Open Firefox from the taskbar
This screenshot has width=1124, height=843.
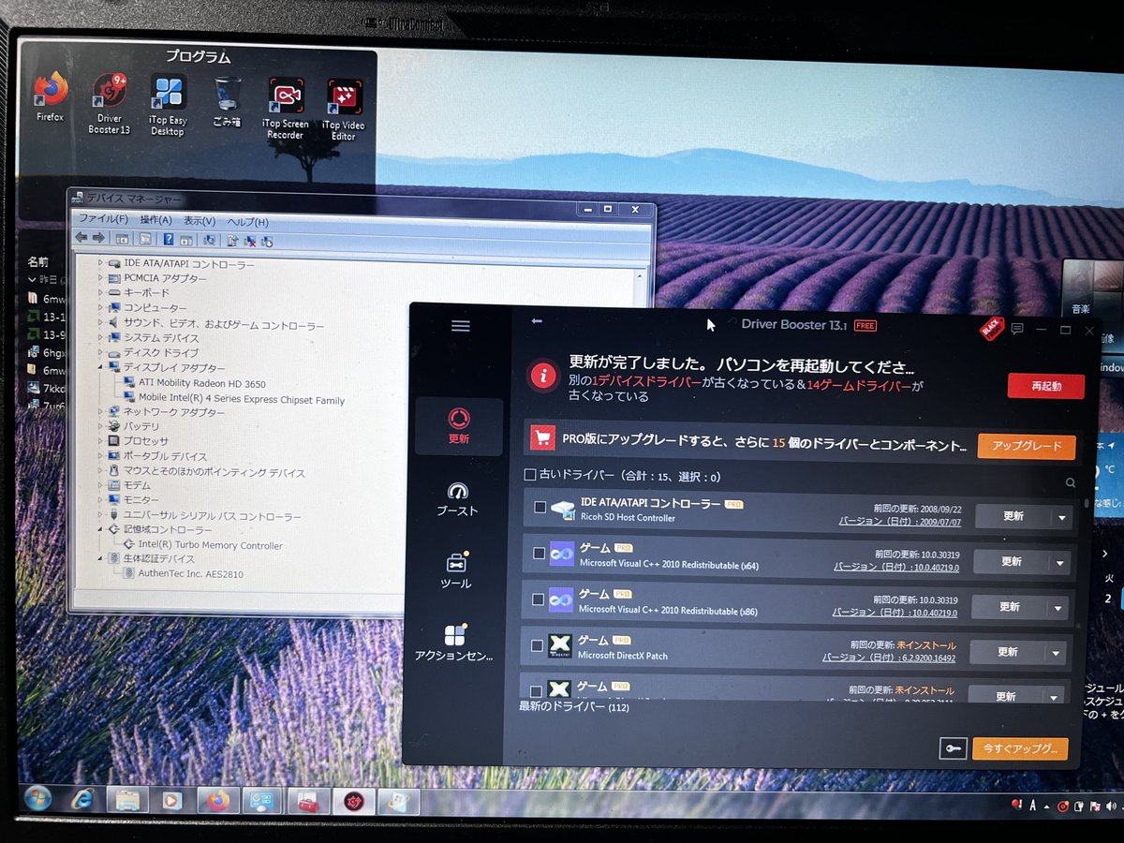[x=217, y=801]
